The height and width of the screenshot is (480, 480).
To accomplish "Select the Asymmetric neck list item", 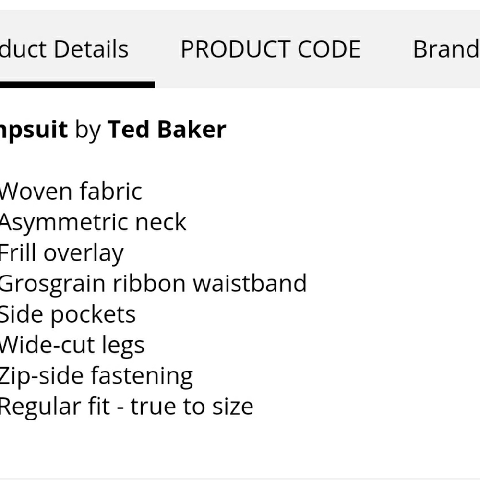I will 93,222.
